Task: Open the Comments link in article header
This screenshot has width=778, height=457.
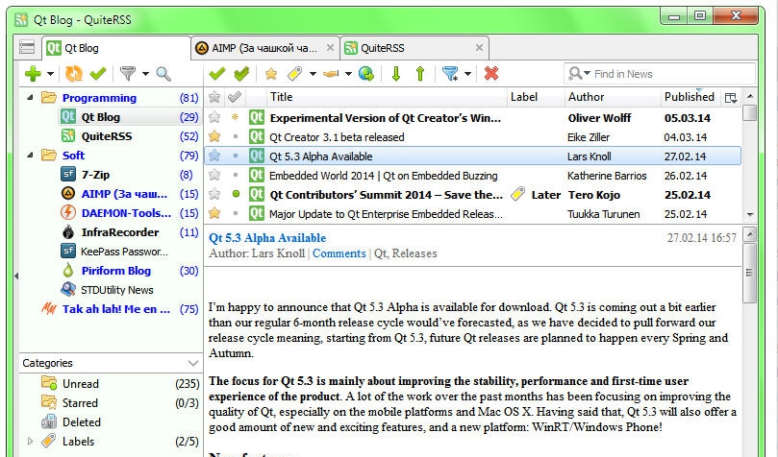Action: [338, 253]
